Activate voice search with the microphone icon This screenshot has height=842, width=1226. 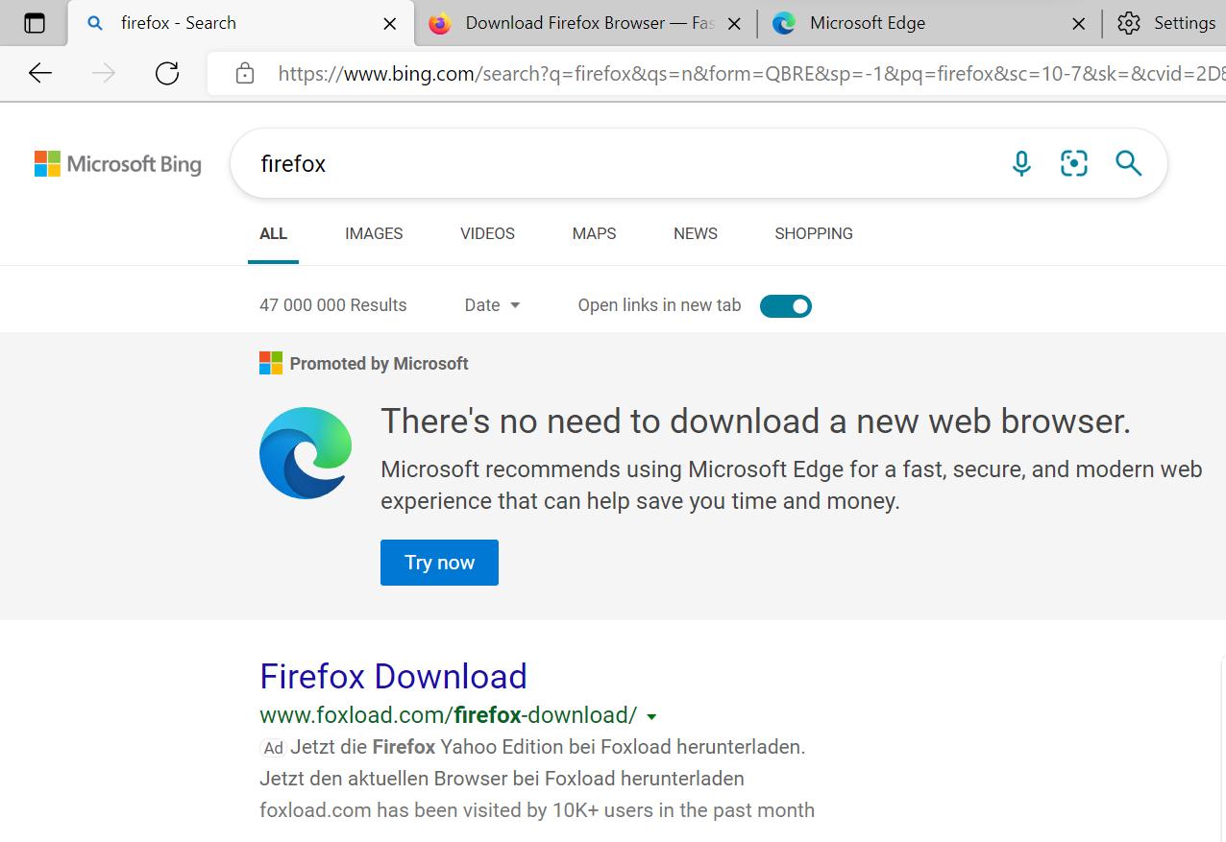(x=1020, y=163)
